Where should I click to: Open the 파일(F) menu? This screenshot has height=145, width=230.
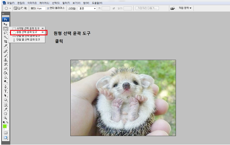point(11,3)
